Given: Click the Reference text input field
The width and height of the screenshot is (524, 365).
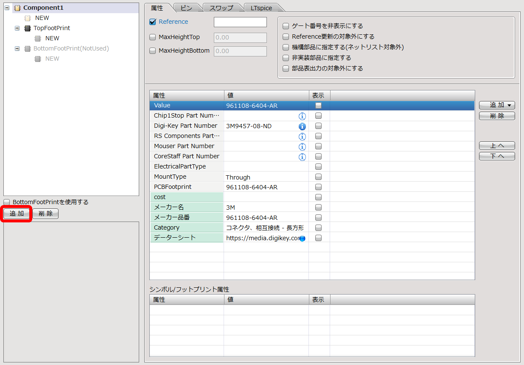Looking at the screenshot, I should 240,22.
